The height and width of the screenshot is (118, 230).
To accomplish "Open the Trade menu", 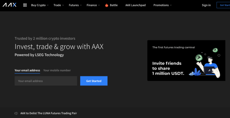I will [57, 5].
